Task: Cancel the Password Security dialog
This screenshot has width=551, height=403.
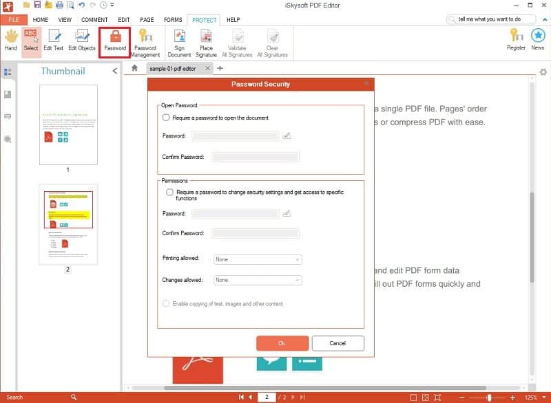Action: [x=337, y=342]
